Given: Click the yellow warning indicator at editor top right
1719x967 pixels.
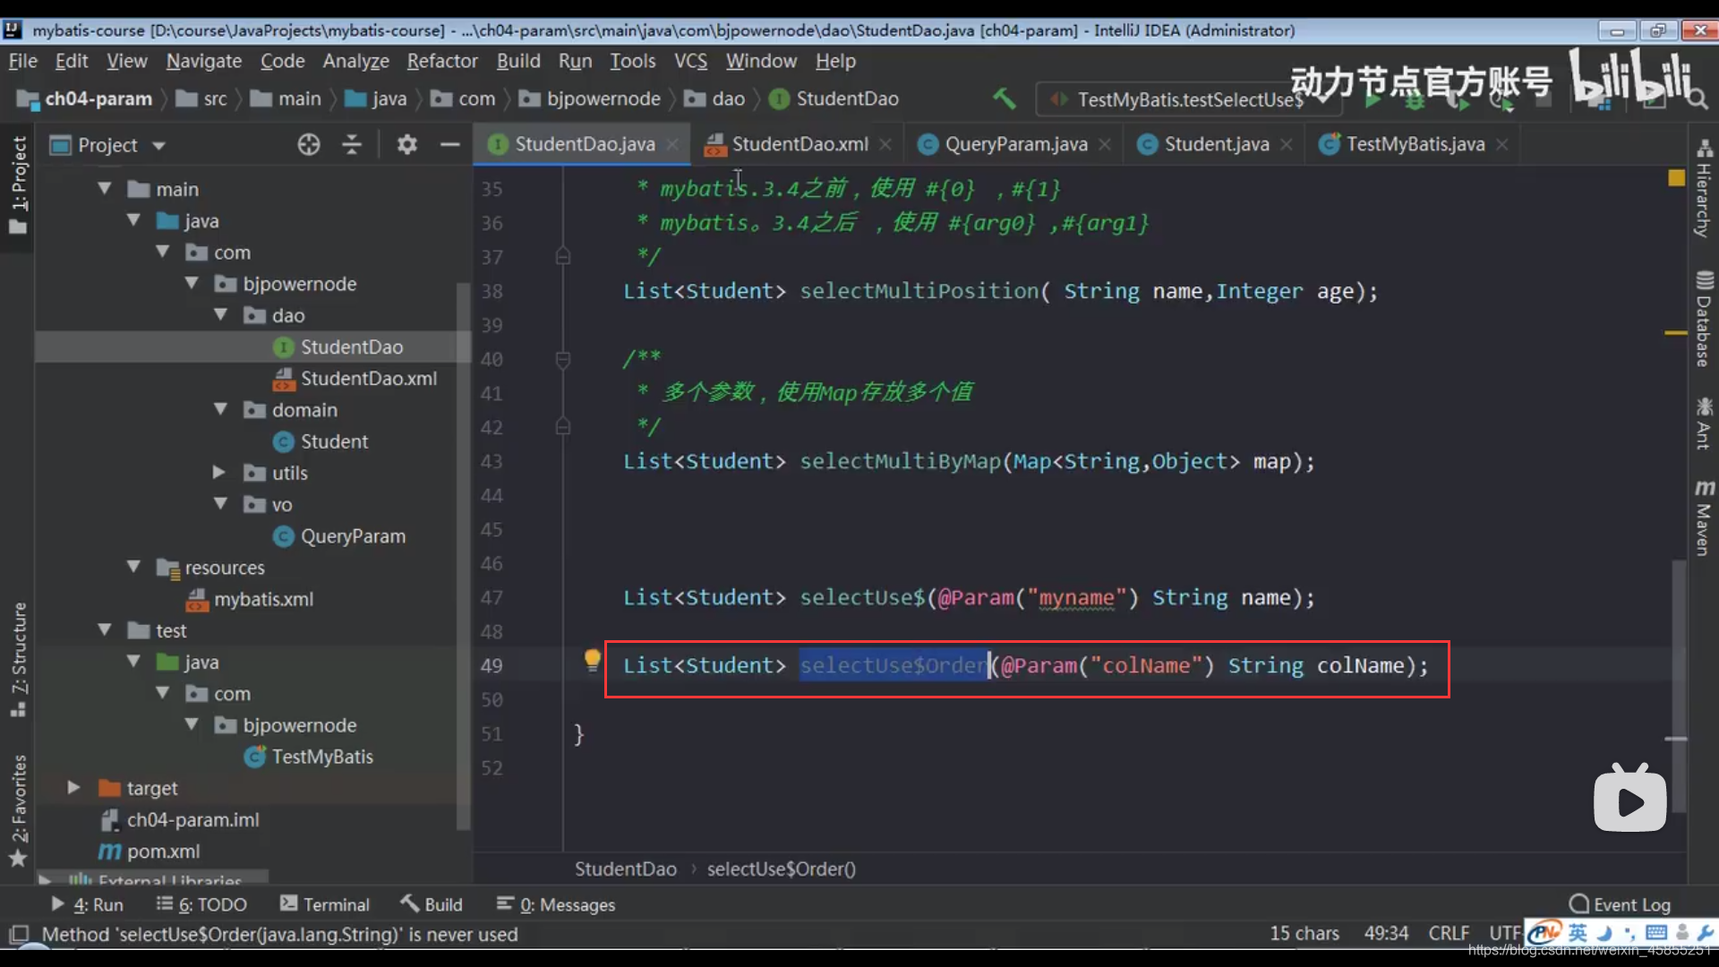Looking at the screenshot, I should point(1676,177).
